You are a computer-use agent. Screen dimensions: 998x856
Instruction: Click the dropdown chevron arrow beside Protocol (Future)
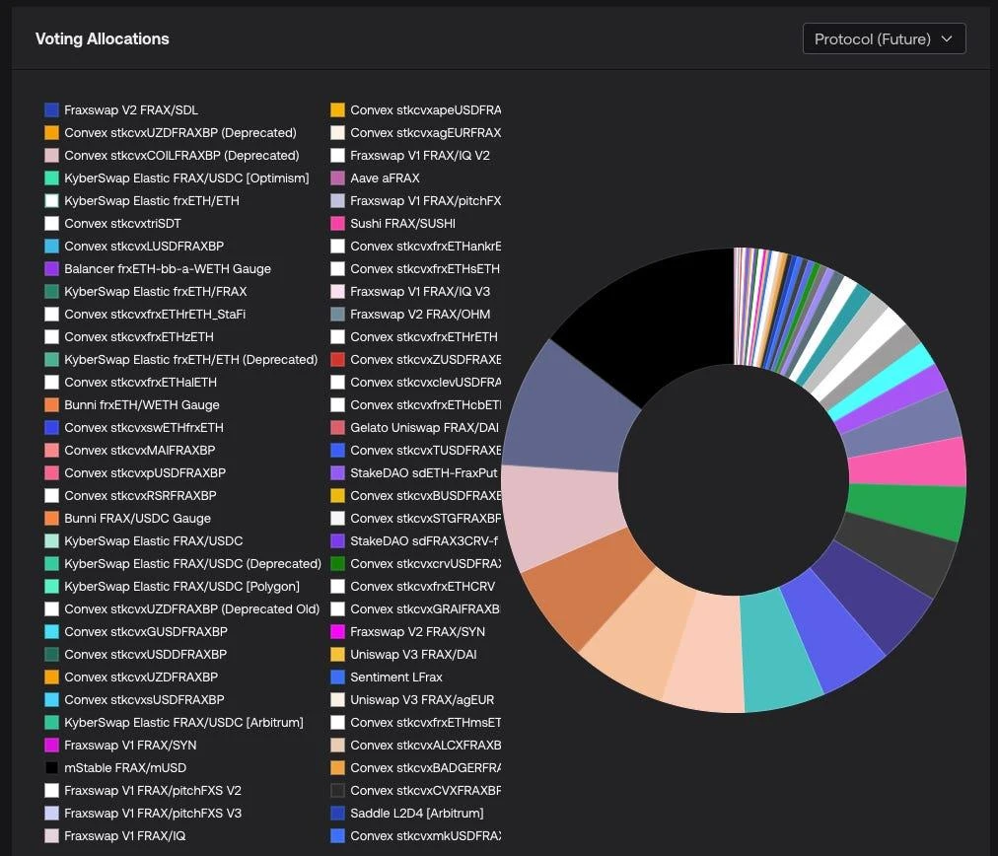point(947,39)
